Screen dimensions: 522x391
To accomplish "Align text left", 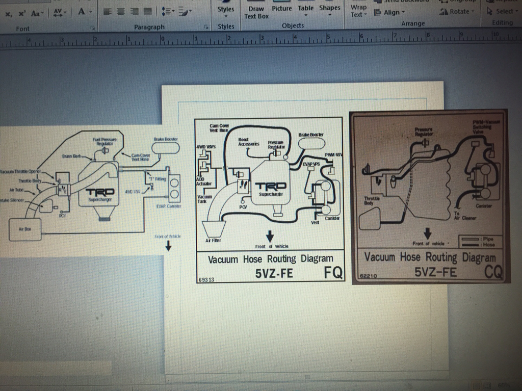I will pyautogui.click(x=107, y=12).
